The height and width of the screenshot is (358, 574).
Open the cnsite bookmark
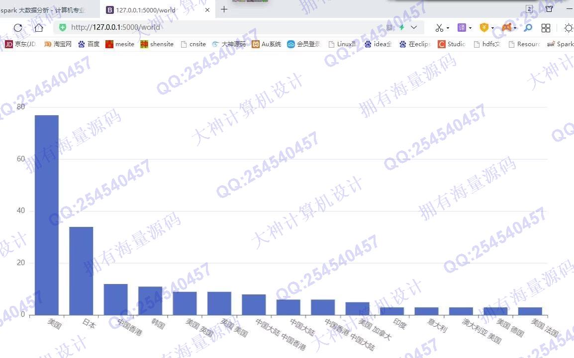[x=193, y=44]
